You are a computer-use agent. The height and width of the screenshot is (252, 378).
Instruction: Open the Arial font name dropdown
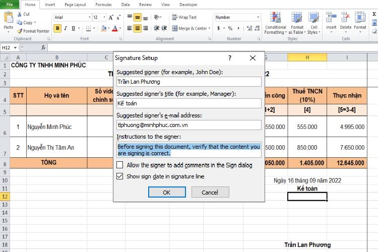(x=89, y=17)
